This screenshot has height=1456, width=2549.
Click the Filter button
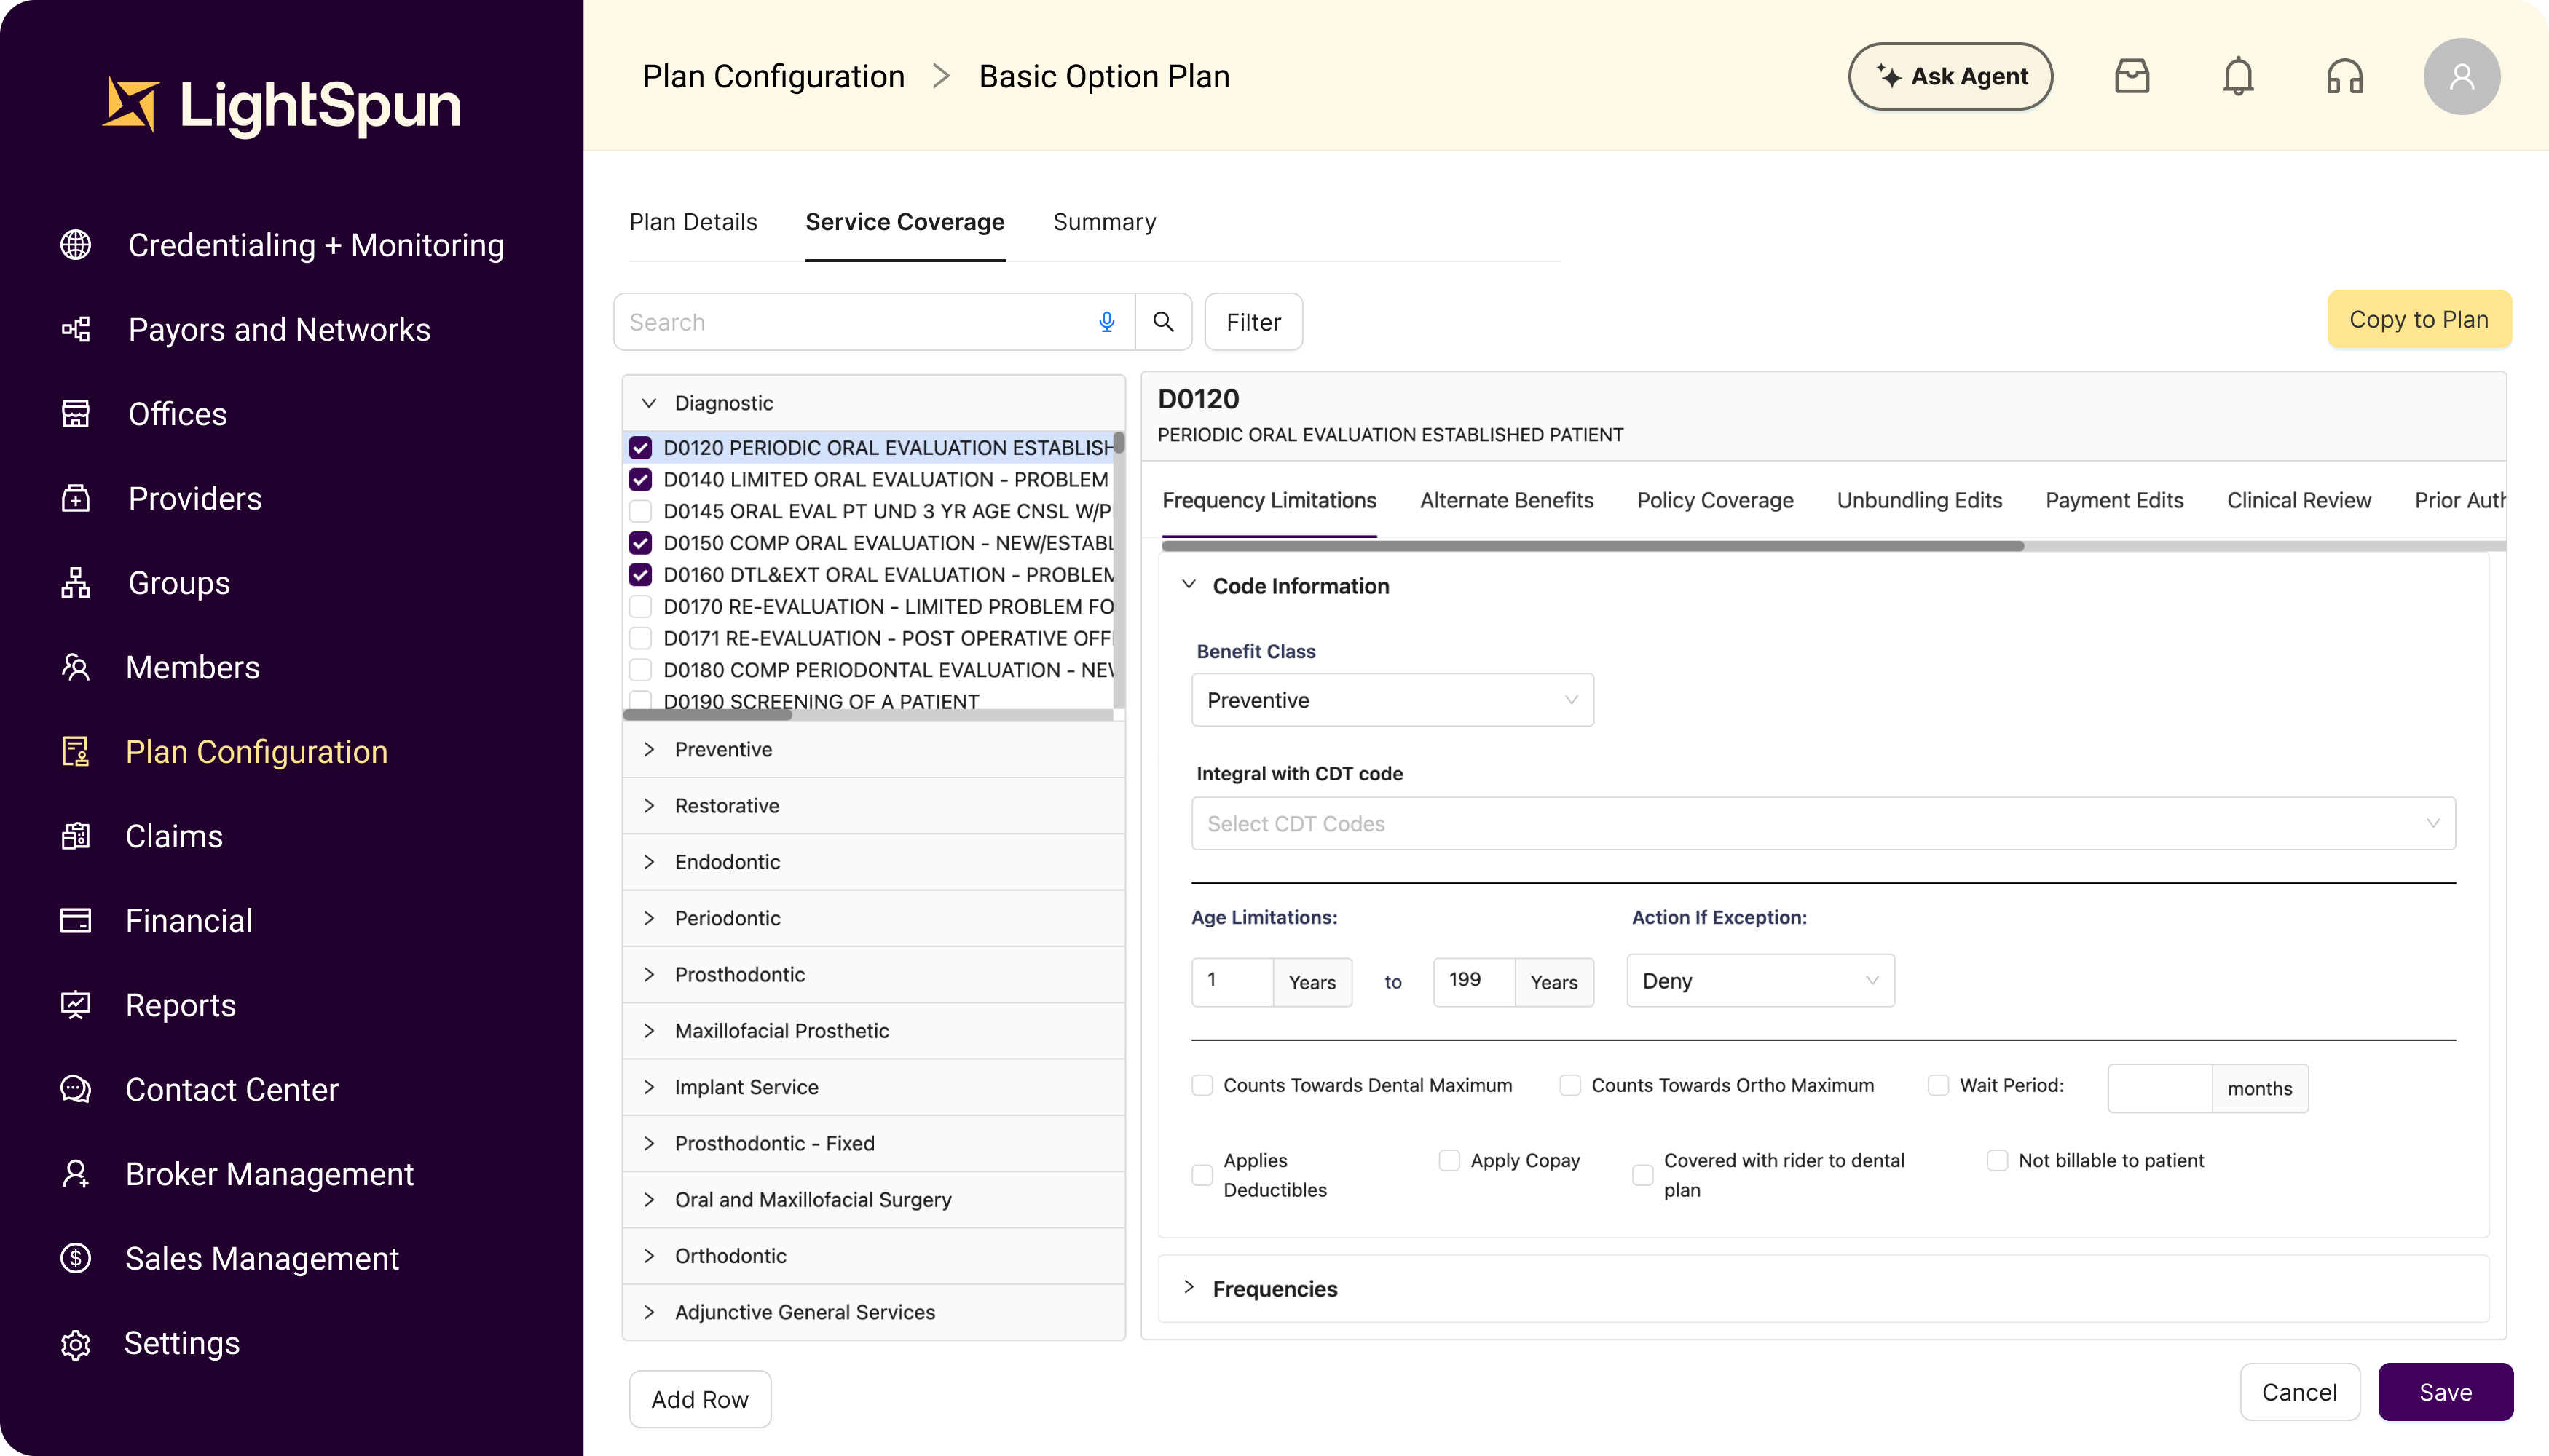coord(1253,322)
